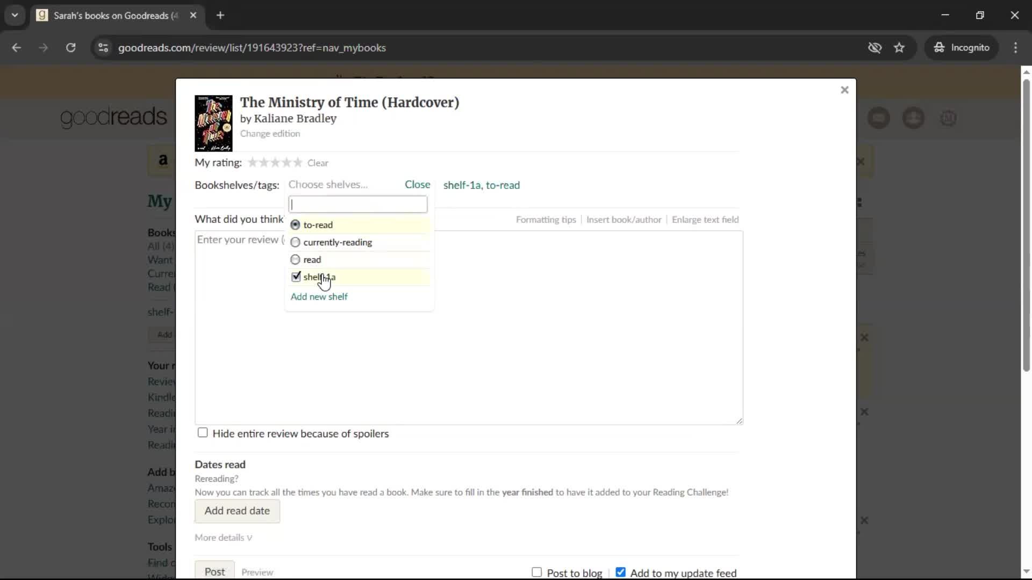View site information icon
The width and height of the screenshot is (1032, 580).
(103, 48)
